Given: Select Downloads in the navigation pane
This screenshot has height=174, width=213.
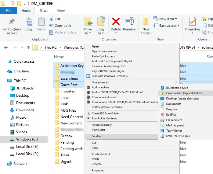Looking at the screenshot, I should tap(25, 110).
